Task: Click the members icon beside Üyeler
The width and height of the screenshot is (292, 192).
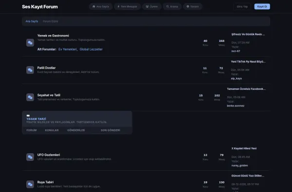Action: click(147, 6)
